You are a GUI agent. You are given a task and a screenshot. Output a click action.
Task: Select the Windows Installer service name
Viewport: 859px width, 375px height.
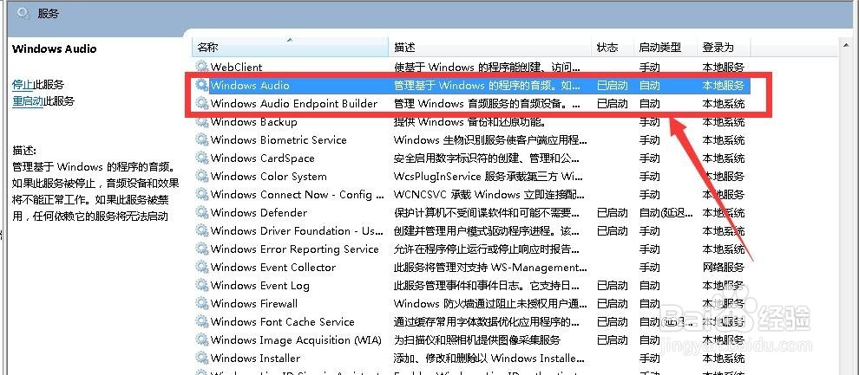(x=255, y=358)
